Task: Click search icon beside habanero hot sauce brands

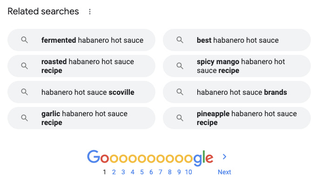Action: [180, 92]
